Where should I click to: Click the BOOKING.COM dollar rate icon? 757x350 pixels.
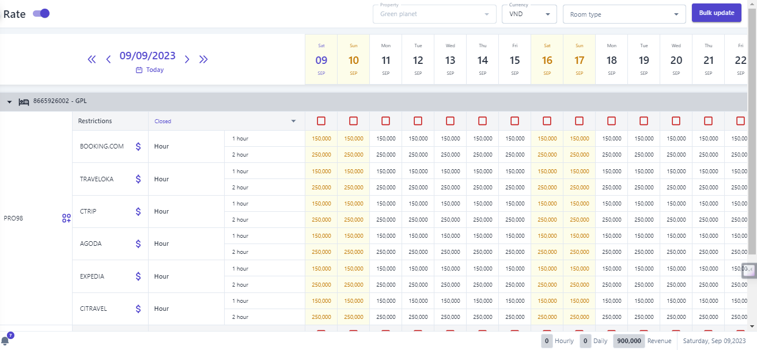coord(138,146)
